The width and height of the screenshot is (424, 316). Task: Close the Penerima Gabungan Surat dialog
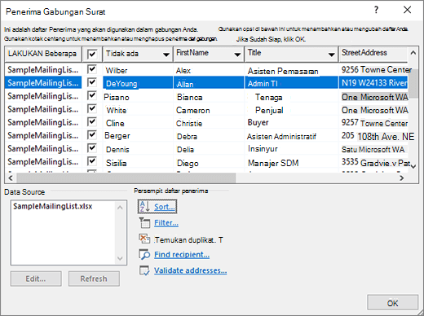407,10
